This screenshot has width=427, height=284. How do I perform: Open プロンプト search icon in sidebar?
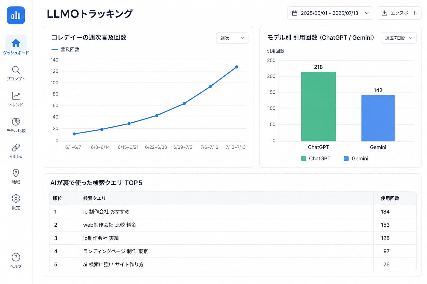(16, 70)
